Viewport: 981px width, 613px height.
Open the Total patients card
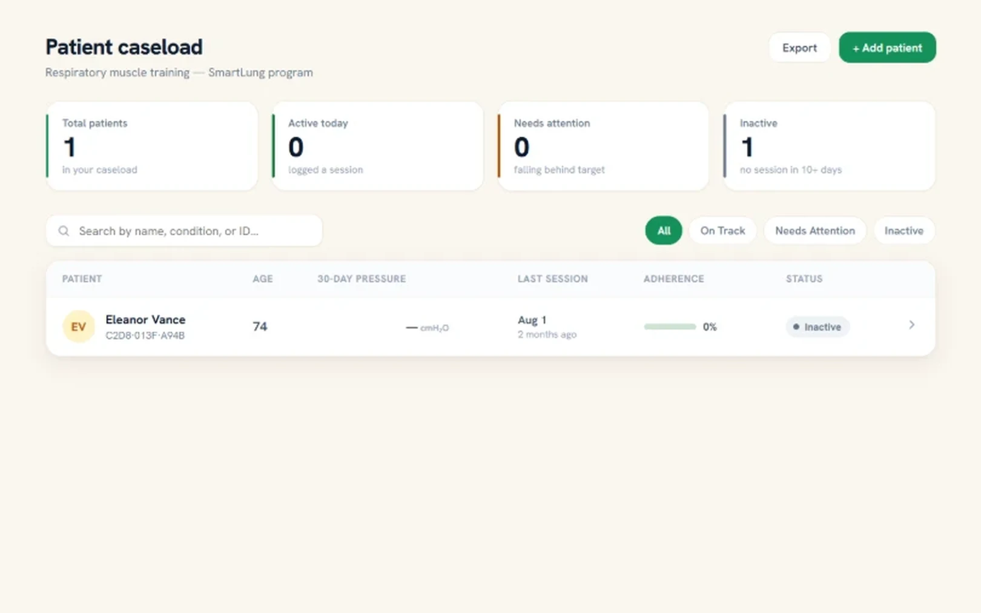click(x=152, y=146)
